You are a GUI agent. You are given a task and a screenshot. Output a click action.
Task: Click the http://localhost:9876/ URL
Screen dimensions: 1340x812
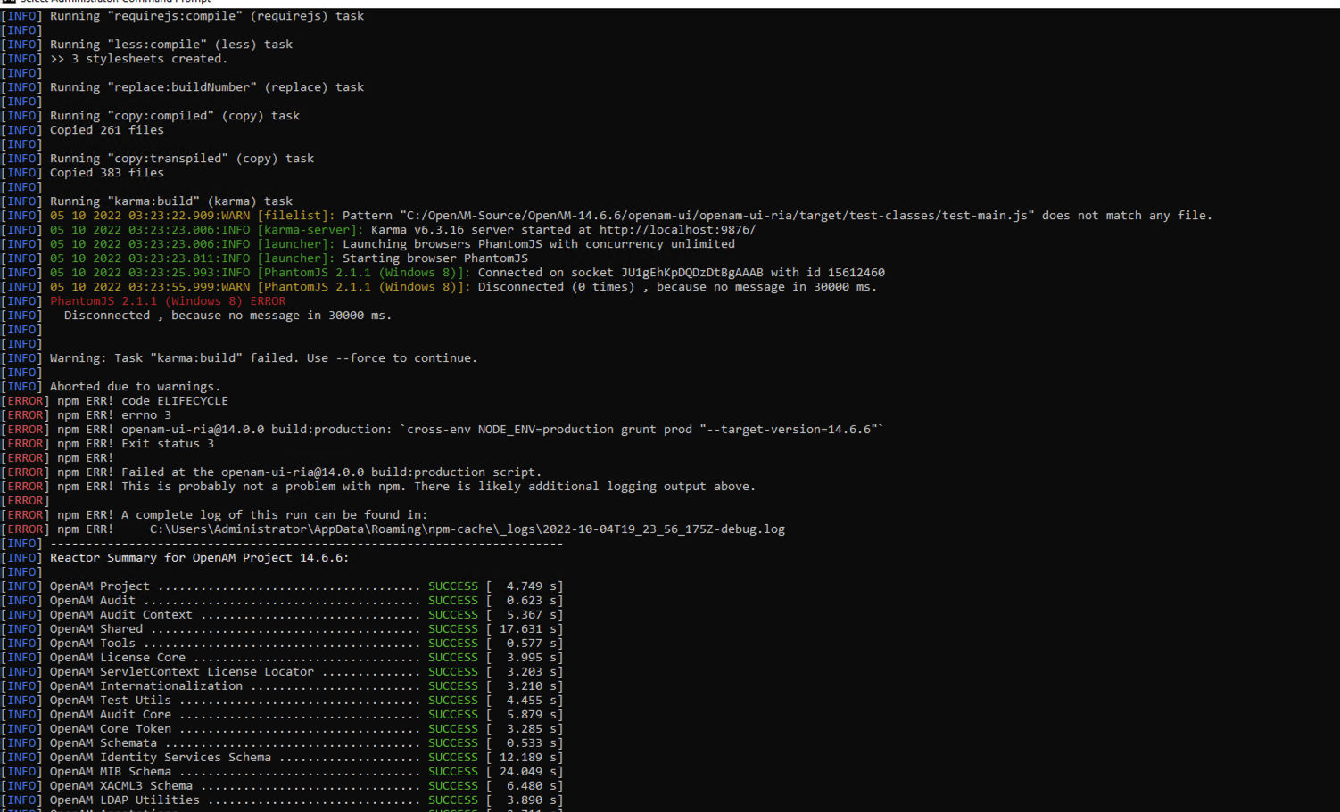tap(677, 230)
